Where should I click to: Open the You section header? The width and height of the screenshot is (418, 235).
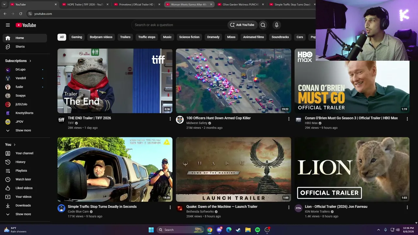point(10,145)
